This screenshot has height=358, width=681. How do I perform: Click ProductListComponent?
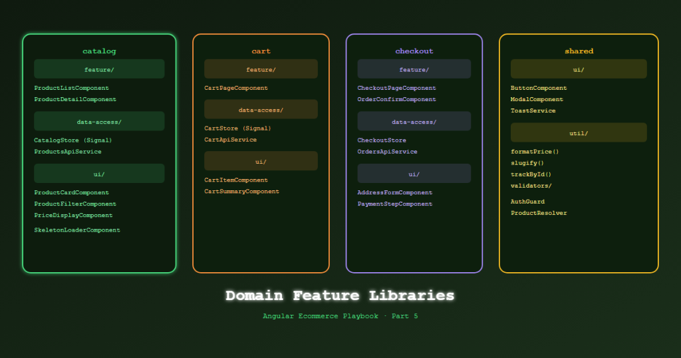tap(72, 89)
